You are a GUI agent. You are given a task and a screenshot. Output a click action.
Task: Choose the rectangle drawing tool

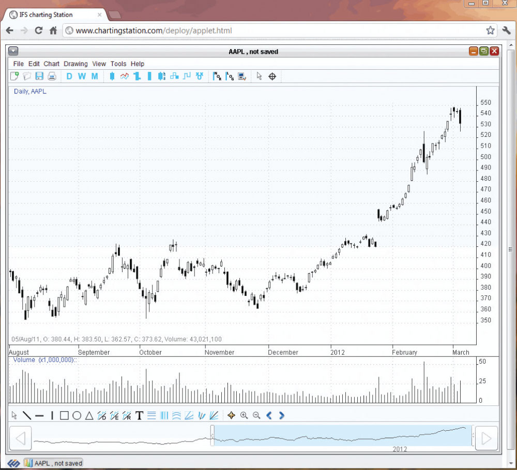pyautogui.click(x=64, y=415)
